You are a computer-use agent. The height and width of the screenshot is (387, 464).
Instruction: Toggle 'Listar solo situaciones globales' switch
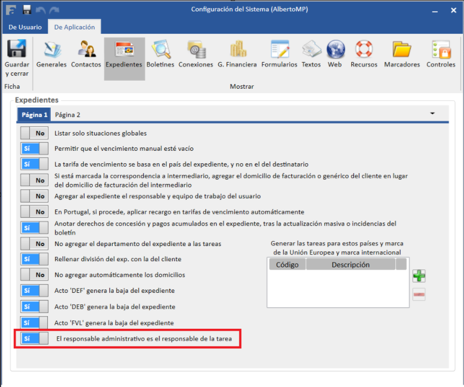[34, 133]
